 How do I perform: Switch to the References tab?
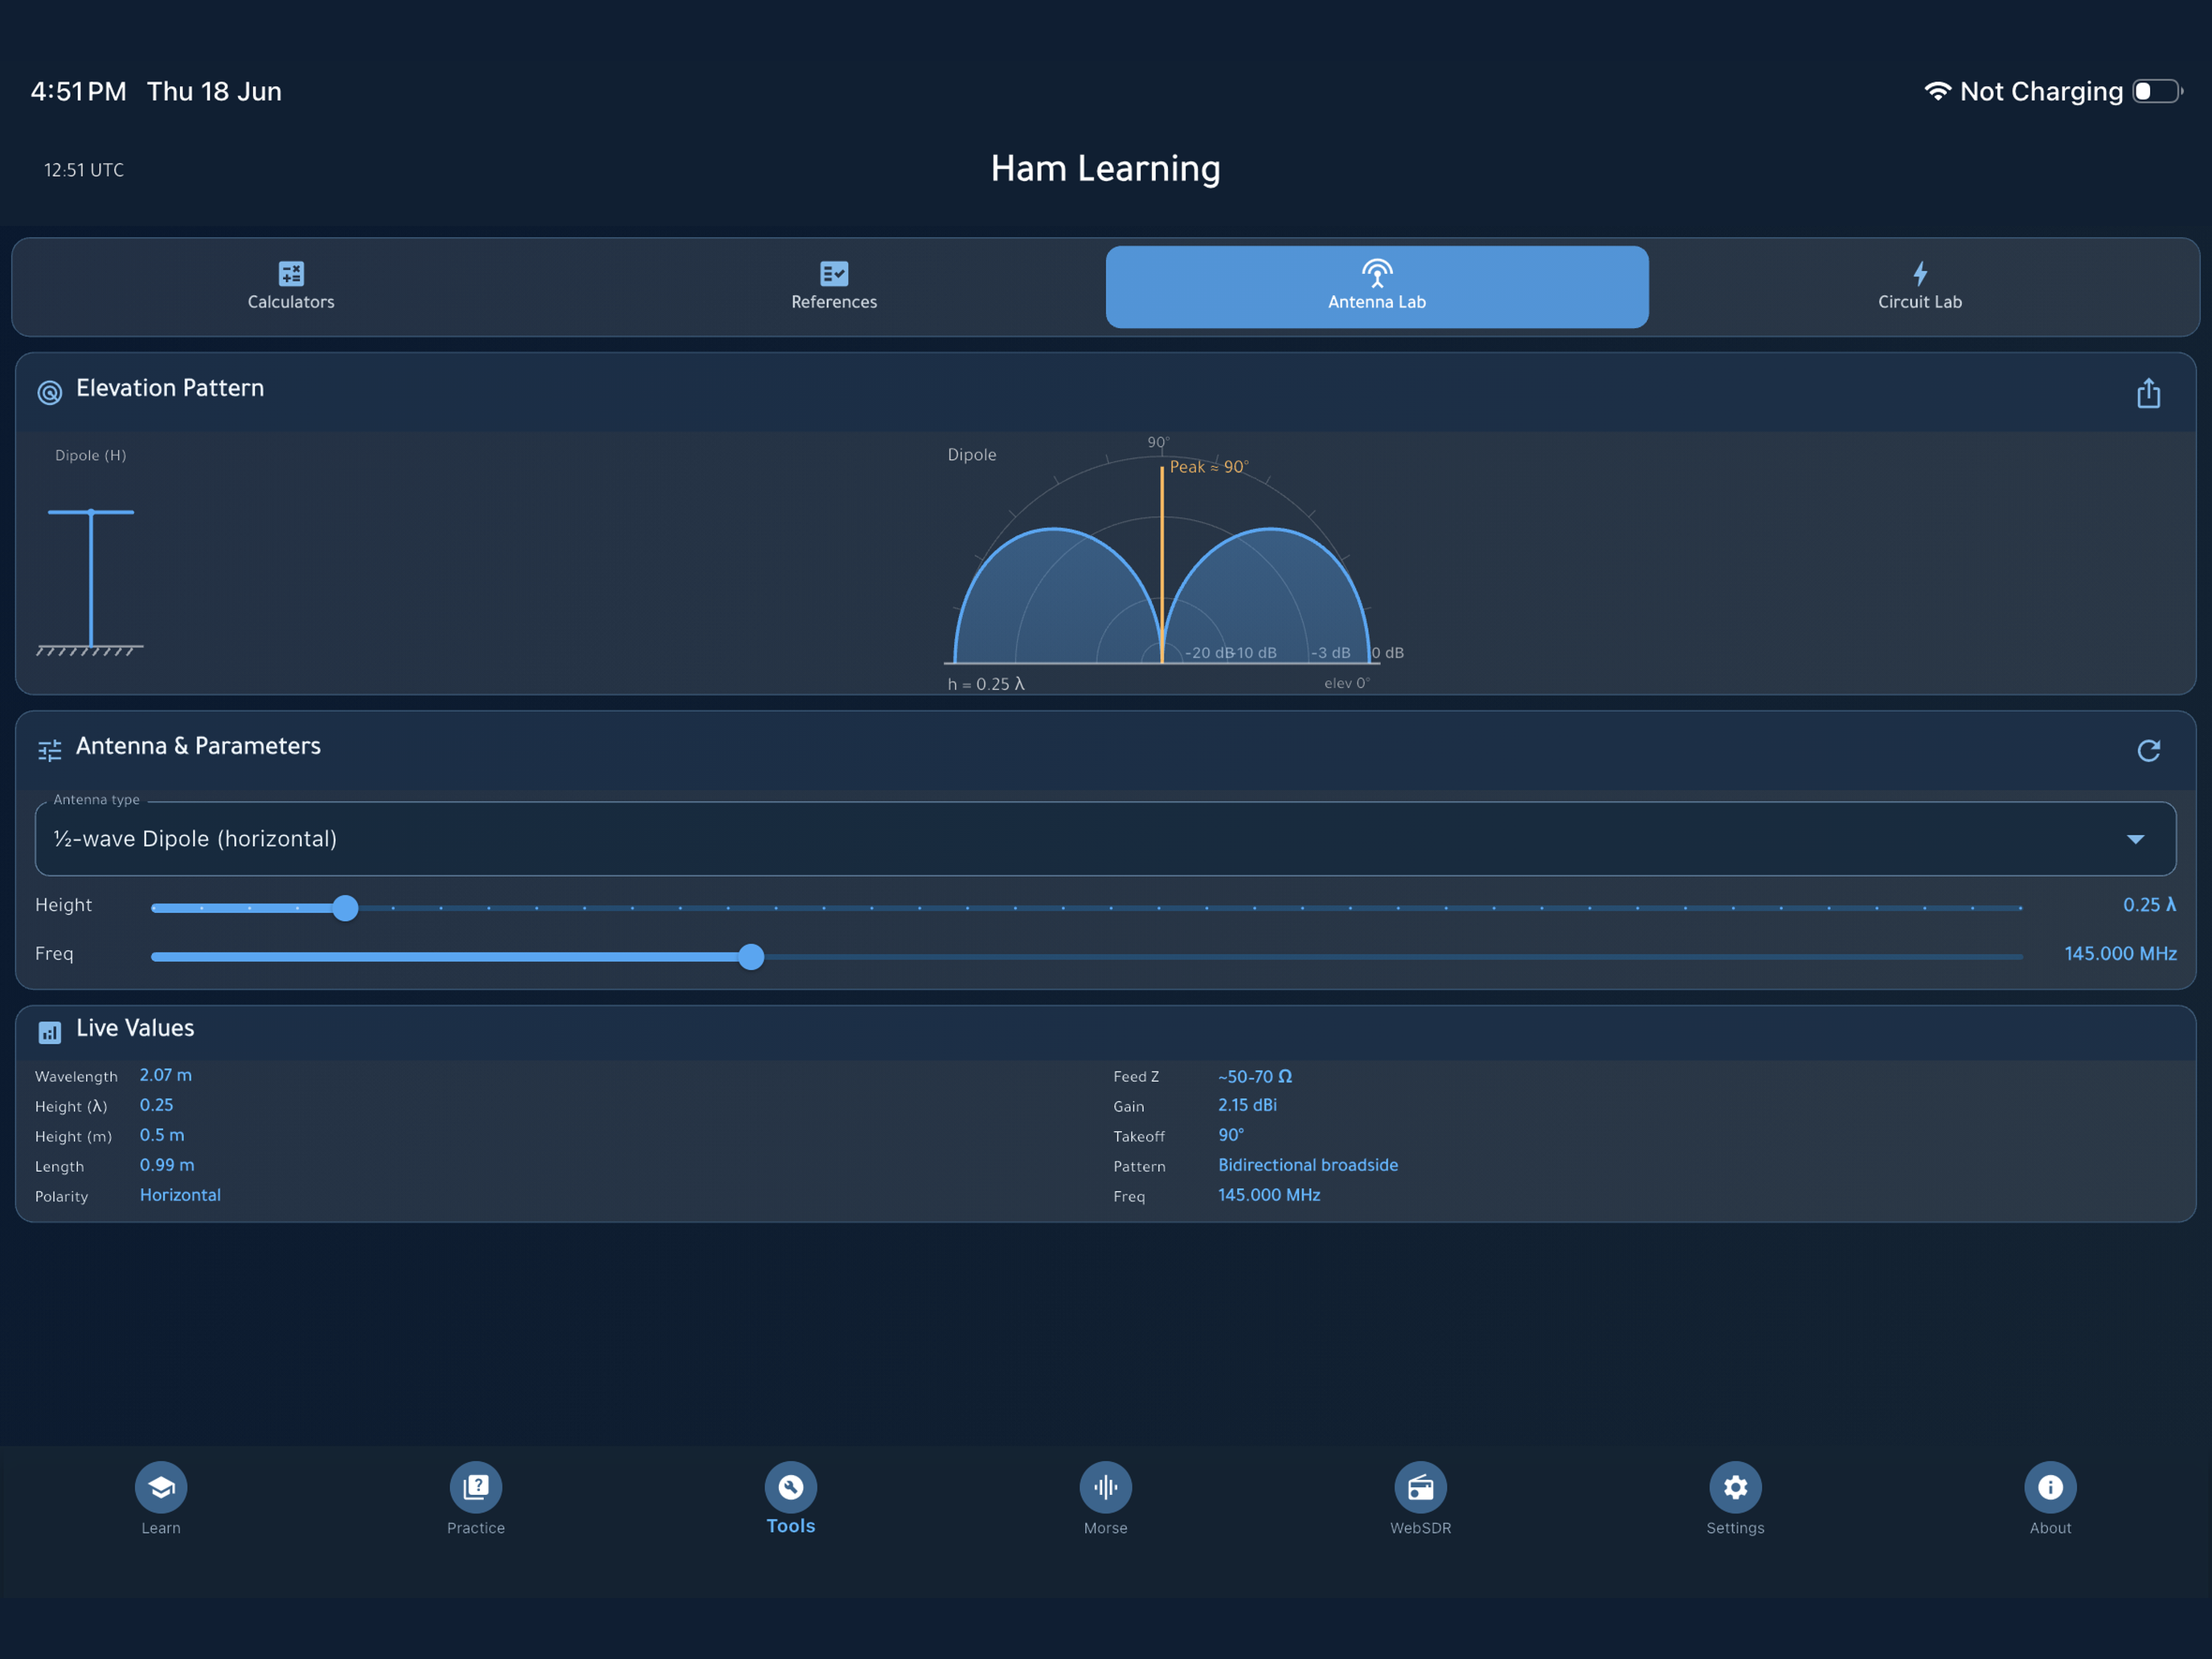click(834, 287)
